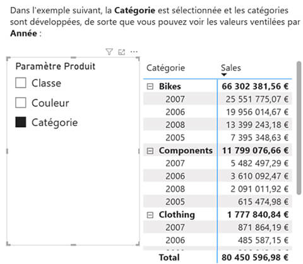This screenshot has height=264, width=303.
Task: Click year 2006 under Clothing
Action: [175, 240]
